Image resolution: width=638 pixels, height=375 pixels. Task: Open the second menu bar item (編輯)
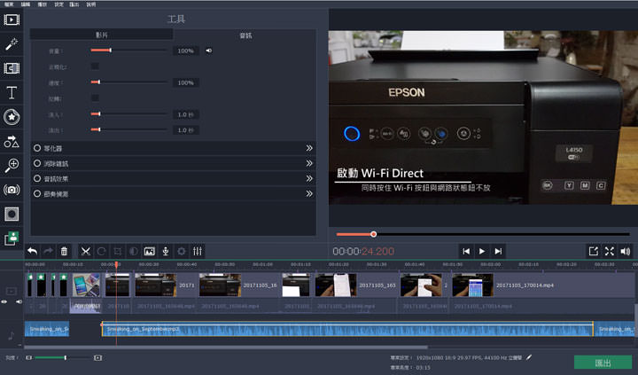26,4
